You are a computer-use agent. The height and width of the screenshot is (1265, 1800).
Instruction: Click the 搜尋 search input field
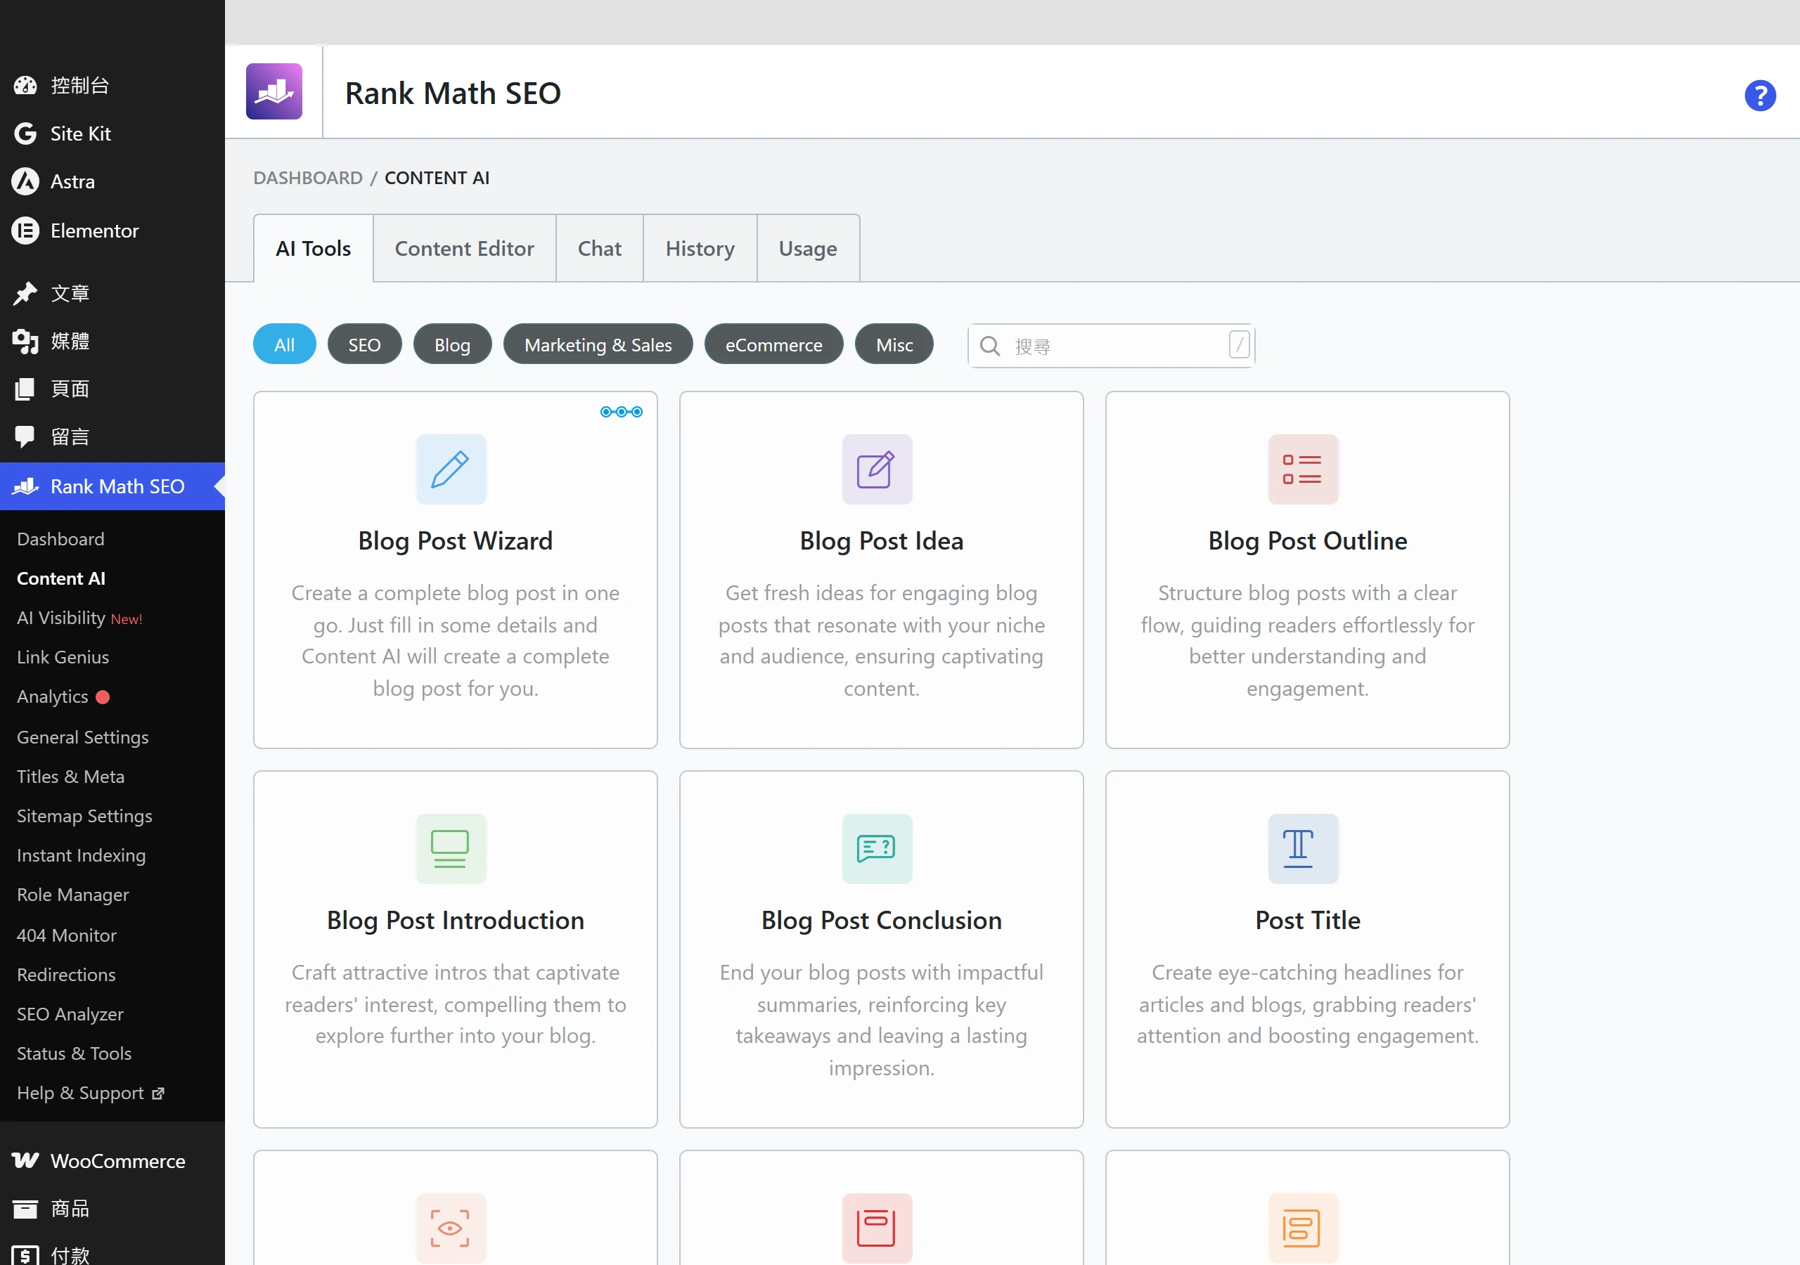pyautogui.click(x=1112, y=346)
